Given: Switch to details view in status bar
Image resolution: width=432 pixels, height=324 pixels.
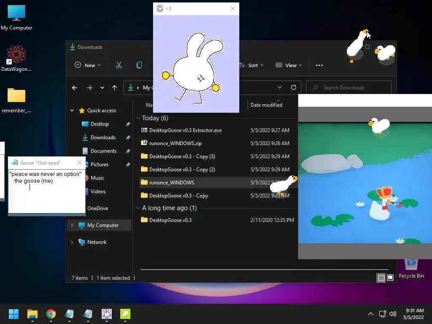Looking at the screenshot, I should click(381, 278).
